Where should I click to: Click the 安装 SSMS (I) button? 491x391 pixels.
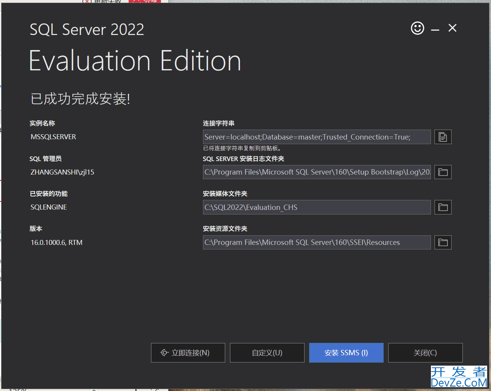pos(346,353)
